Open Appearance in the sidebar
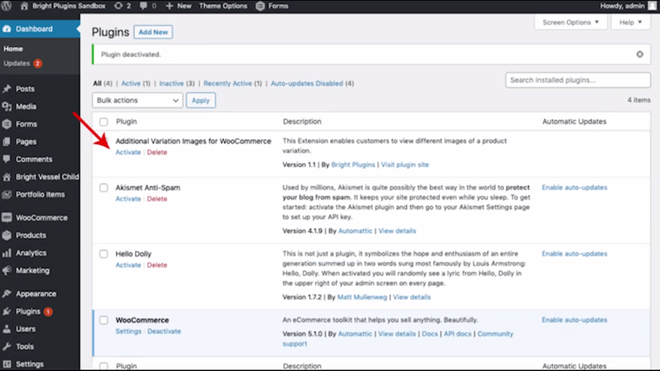 click(x=35, y=294)
